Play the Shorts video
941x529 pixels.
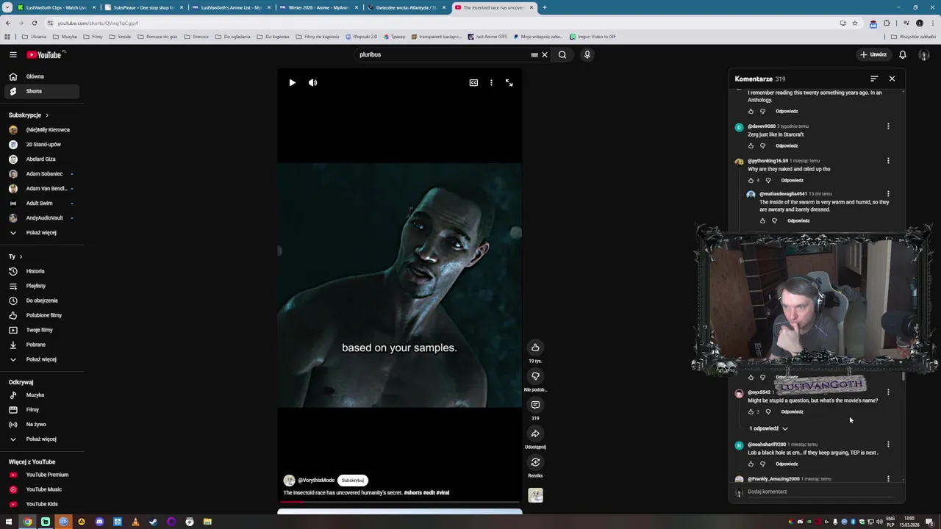point(292,83)
